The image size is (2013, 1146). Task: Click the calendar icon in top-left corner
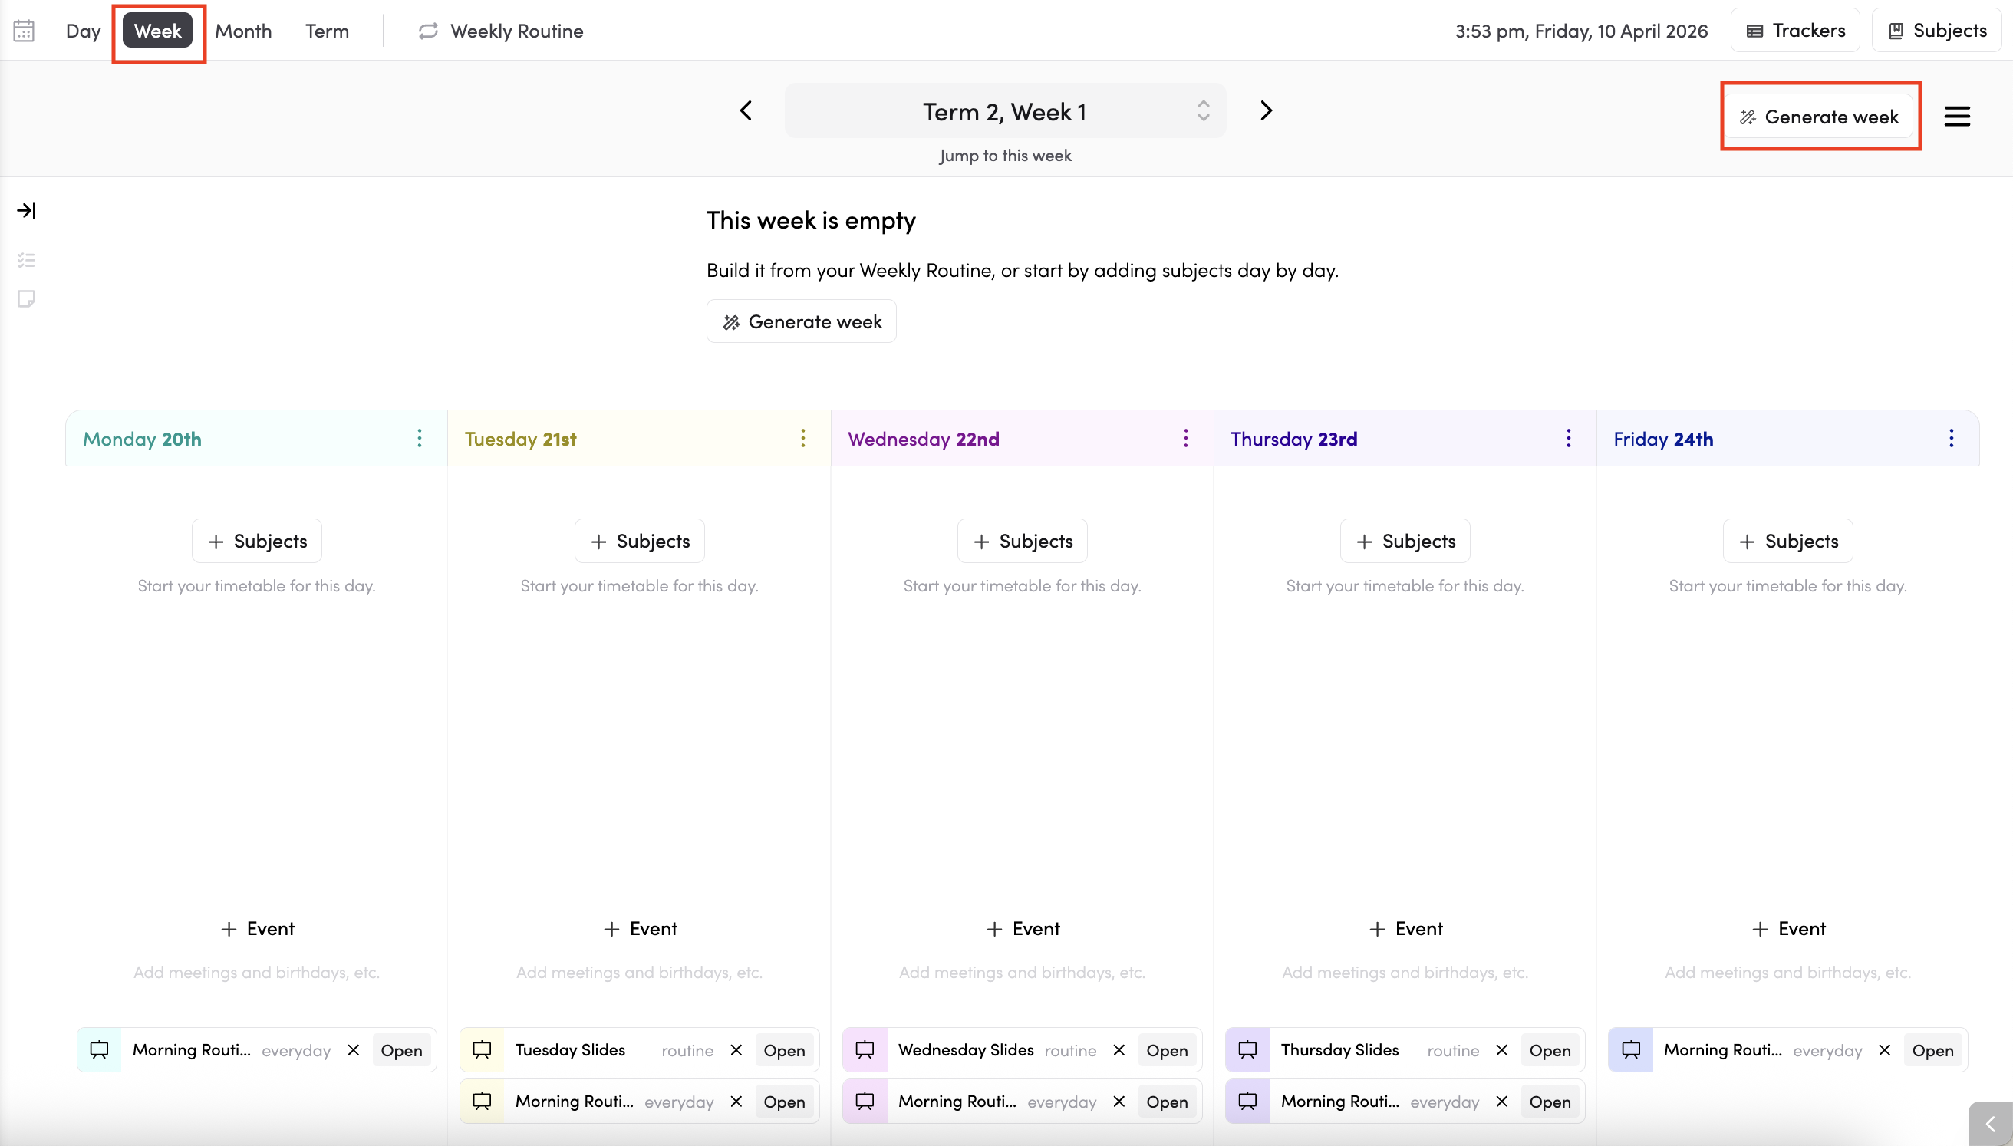(24, 31)
